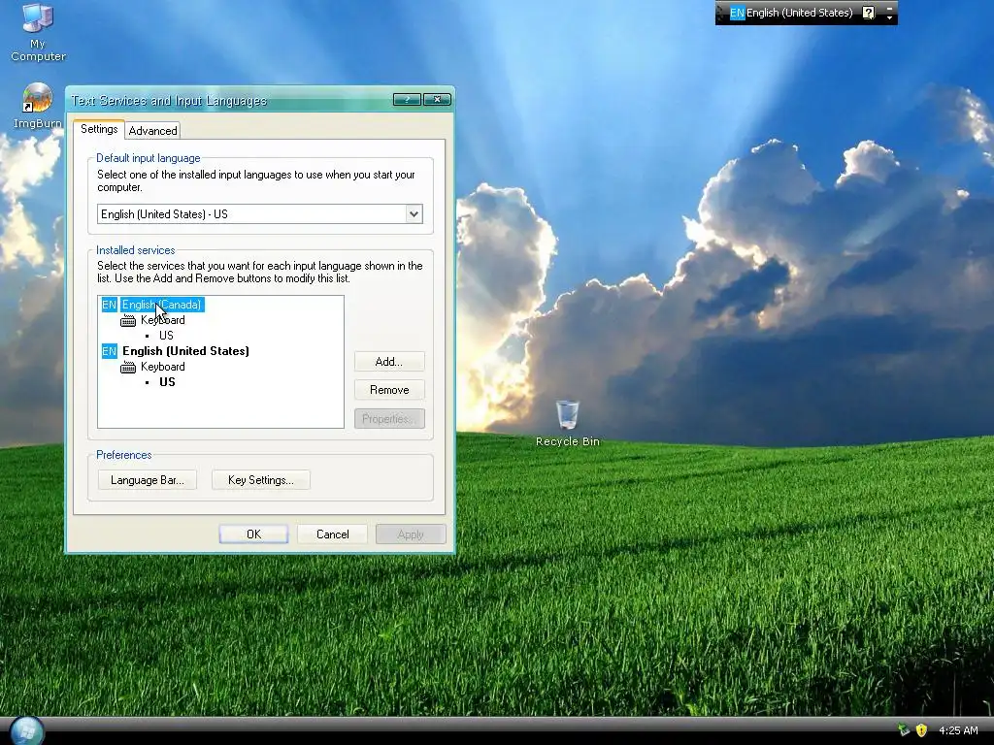Click the EN badge beside English (Canada)

click(109, 305)
